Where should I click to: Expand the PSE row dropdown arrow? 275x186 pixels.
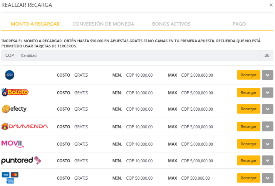pyautogui.click(x=267, y=75)
